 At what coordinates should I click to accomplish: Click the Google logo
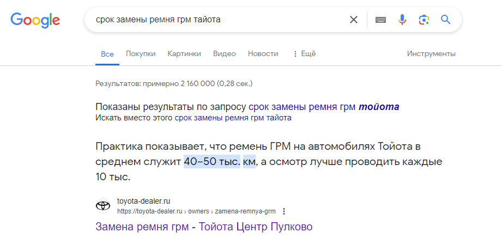click(x=35, y=20)
